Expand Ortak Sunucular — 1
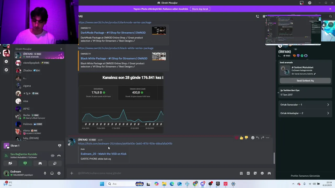Image resolution: width=335 pixels, height=188 pixels. pyautogui.click(x=305, y=105)
